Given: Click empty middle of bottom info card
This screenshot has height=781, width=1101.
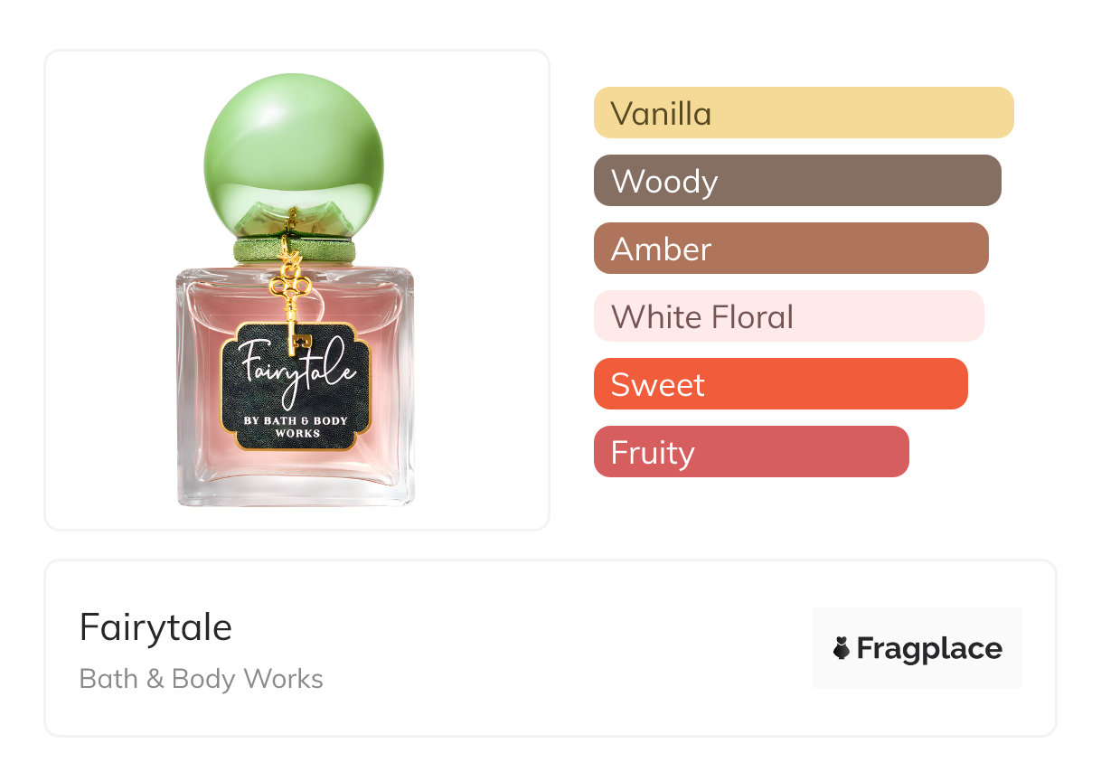Looking at the screenshot, I should point(560,648).
